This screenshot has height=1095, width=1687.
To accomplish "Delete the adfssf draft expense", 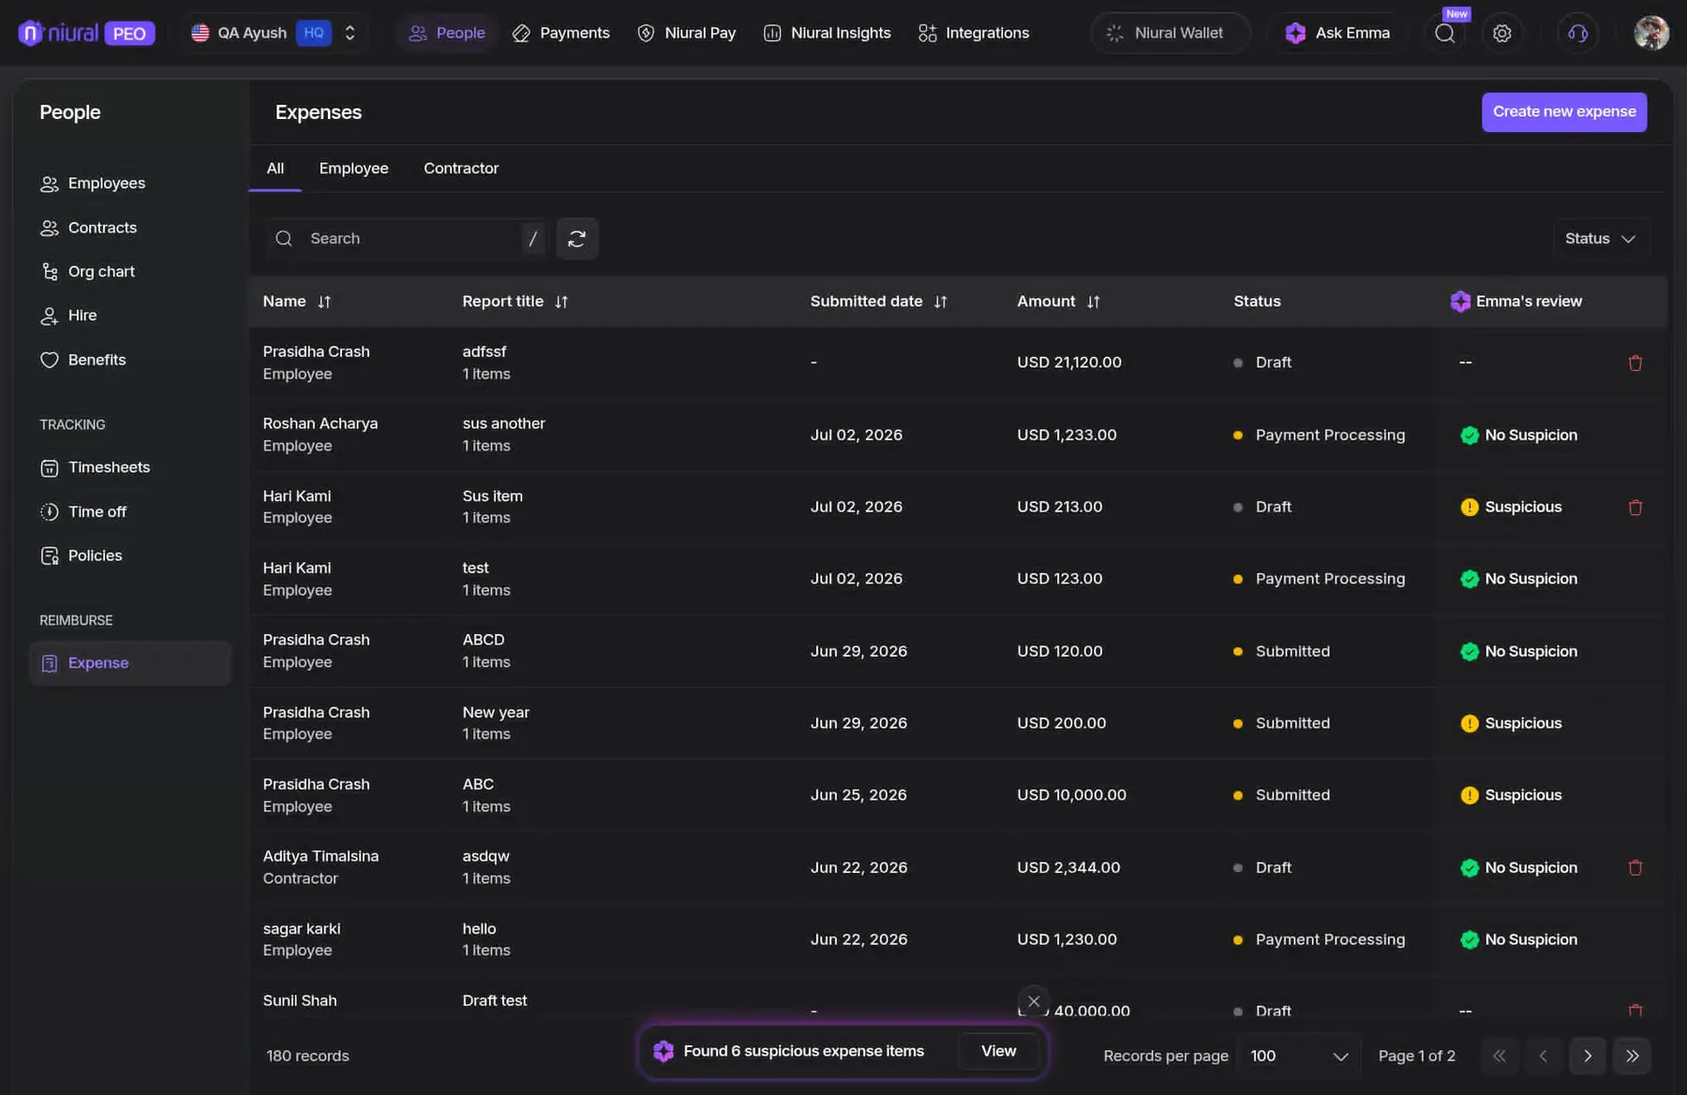I will 1635,363.
